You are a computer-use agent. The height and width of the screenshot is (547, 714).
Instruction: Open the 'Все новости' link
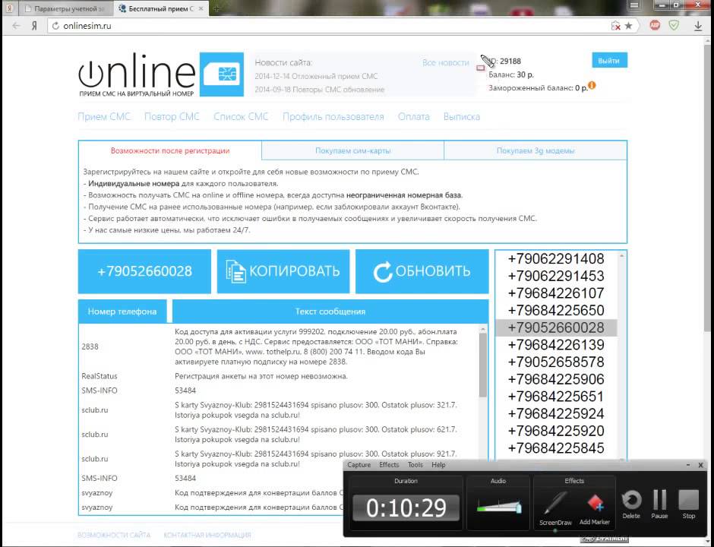click(445, 63)
